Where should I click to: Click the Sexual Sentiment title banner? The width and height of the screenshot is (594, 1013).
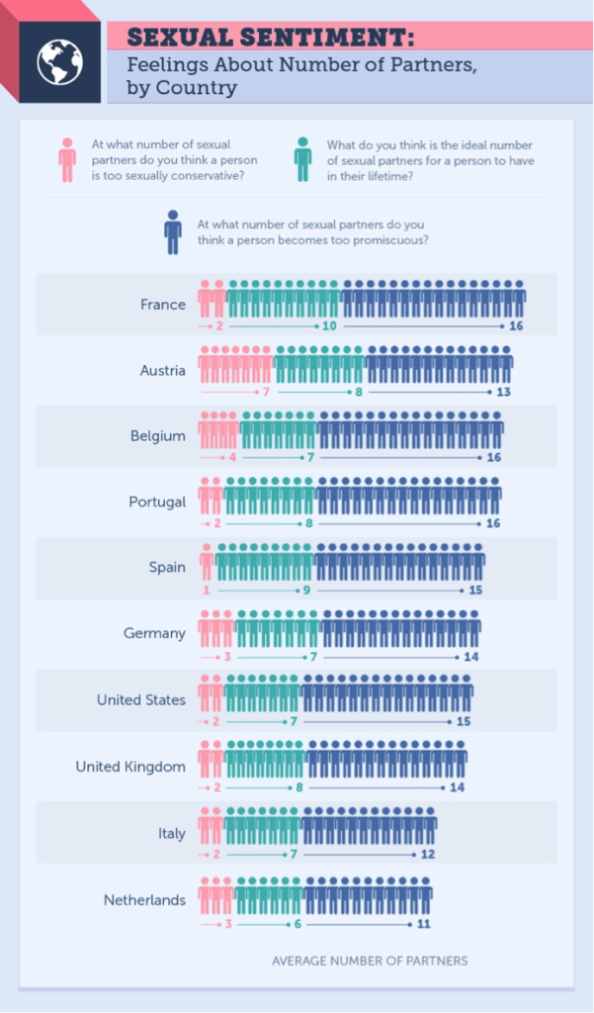(349, 37)
